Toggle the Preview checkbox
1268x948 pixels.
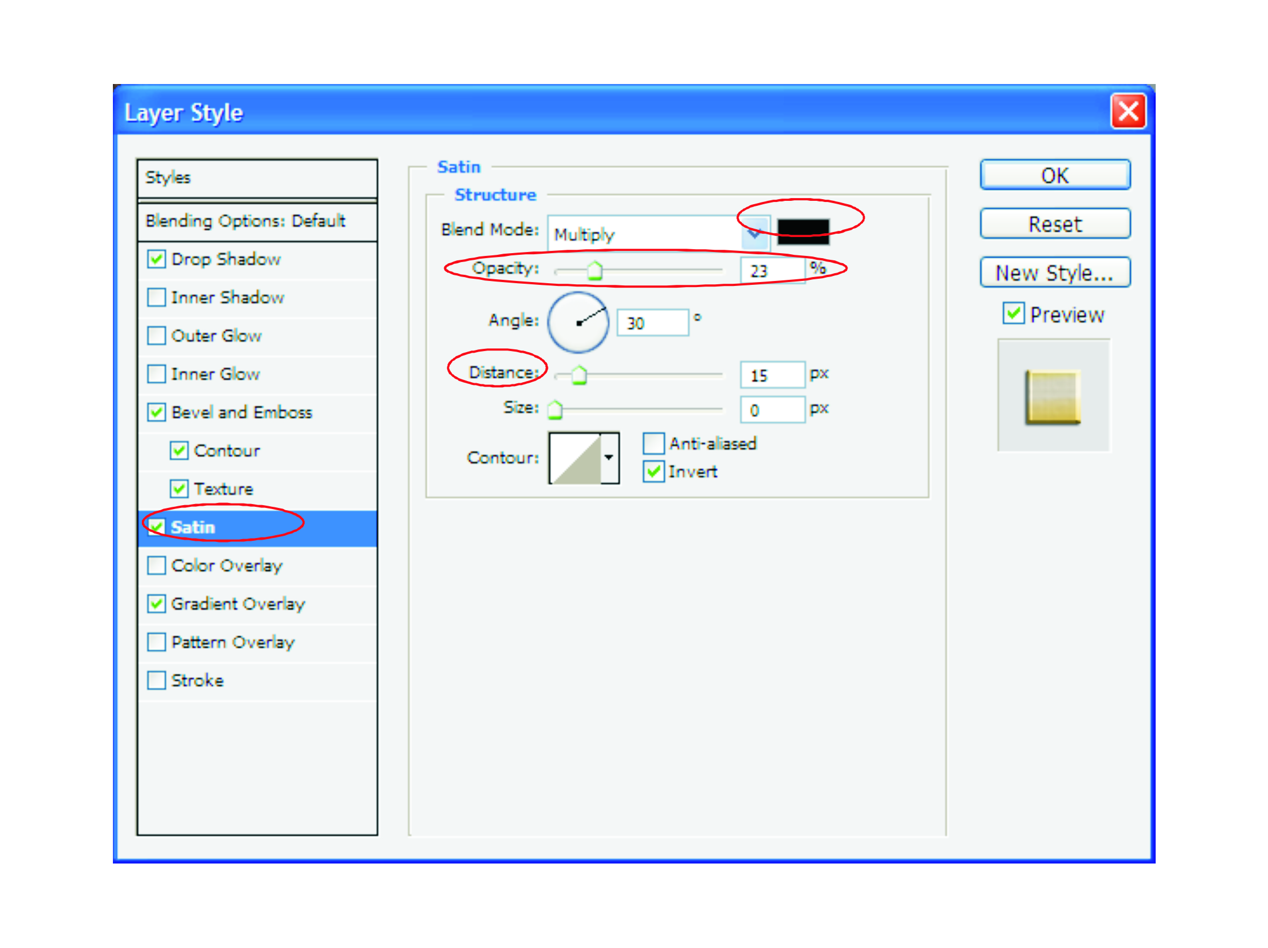[x=1013, y=314]
